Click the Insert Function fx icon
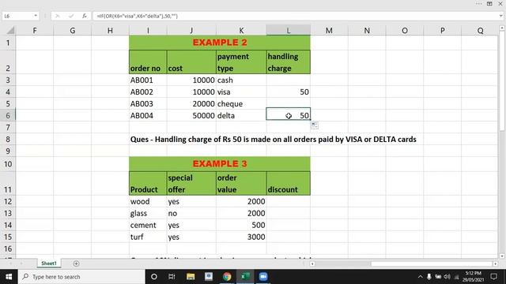 click(x=85, y=16)
